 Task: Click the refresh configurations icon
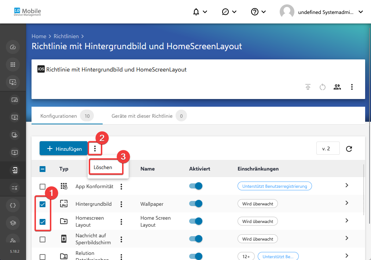point(349,149)
